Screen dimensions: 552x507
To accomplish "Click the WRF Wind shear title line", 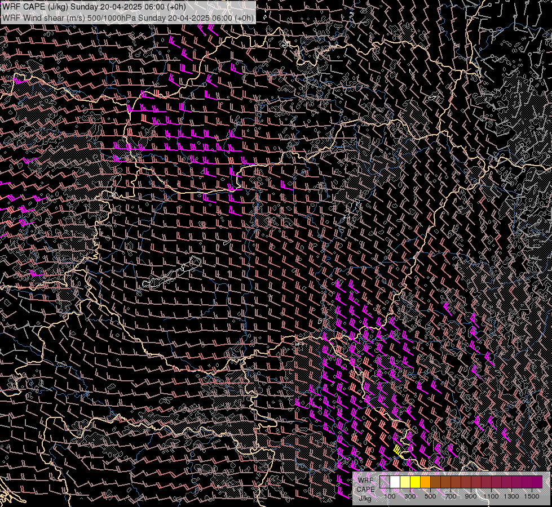I will [x=128, y=18].
